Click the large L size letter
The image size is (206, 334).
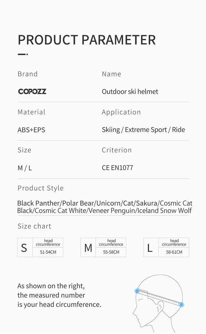(150, 248)
